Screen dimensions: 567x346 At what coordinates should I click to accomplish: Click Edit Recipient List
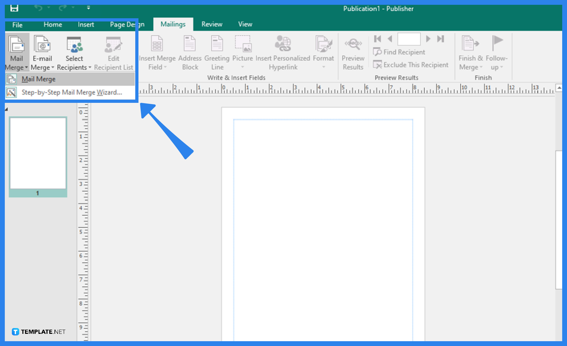pyautogui.click(x=113, y=52)
